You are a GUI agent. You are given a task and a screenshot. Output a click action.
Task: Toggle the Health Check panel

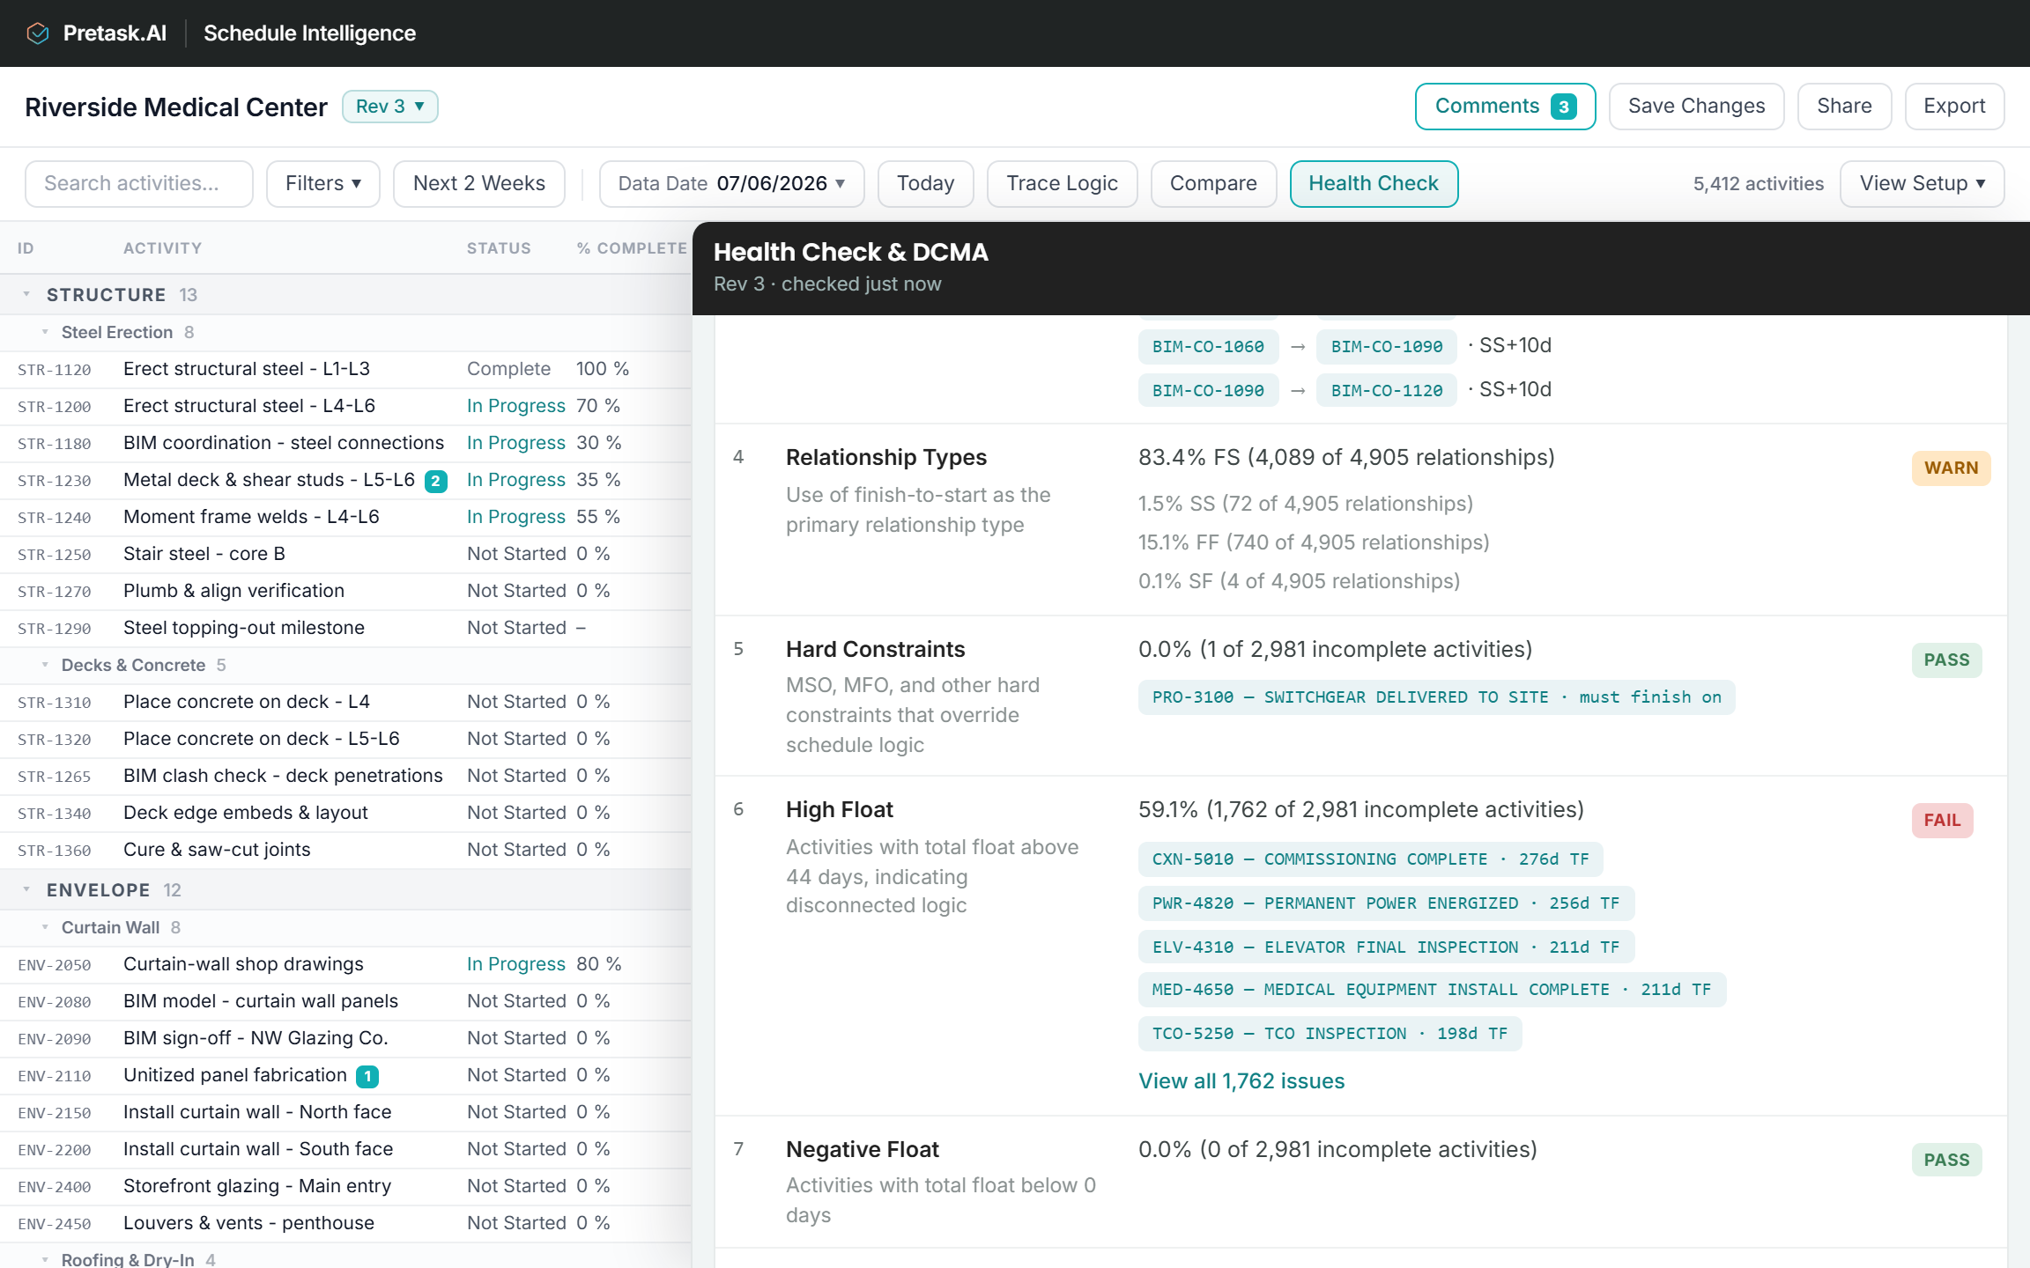click(x=1374, y=184)
